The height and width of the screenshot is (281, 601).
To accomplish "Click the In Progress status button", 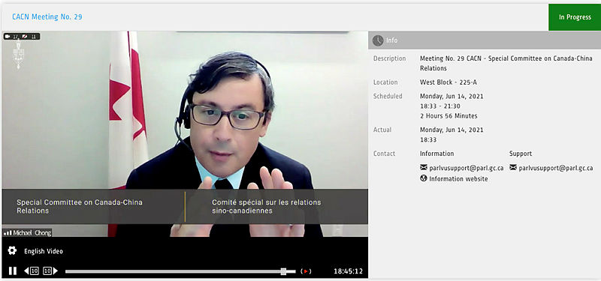I will 575,17.
